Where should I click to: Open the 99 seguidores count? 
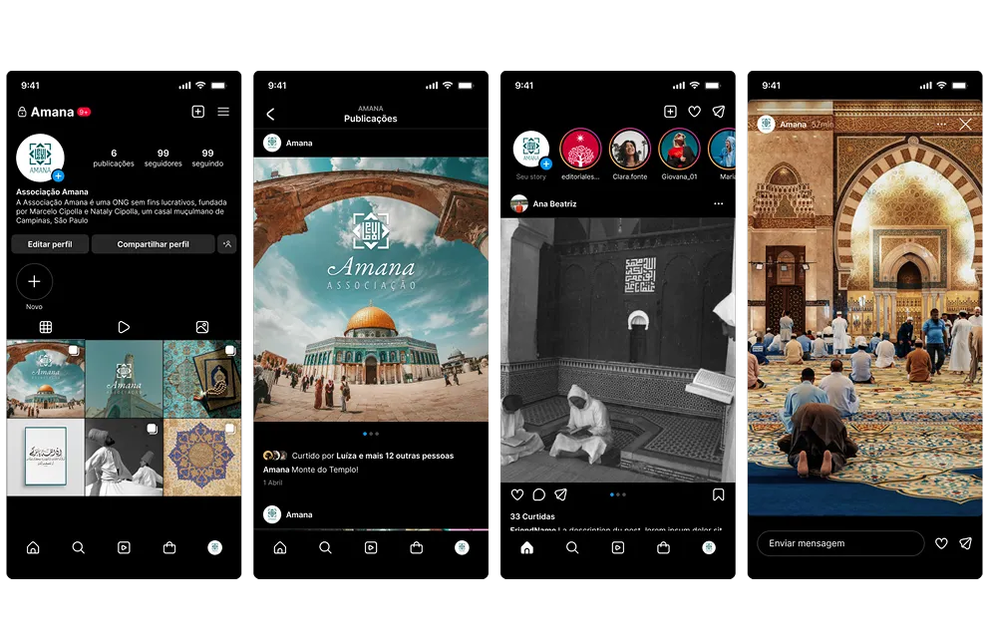(163, 158)
